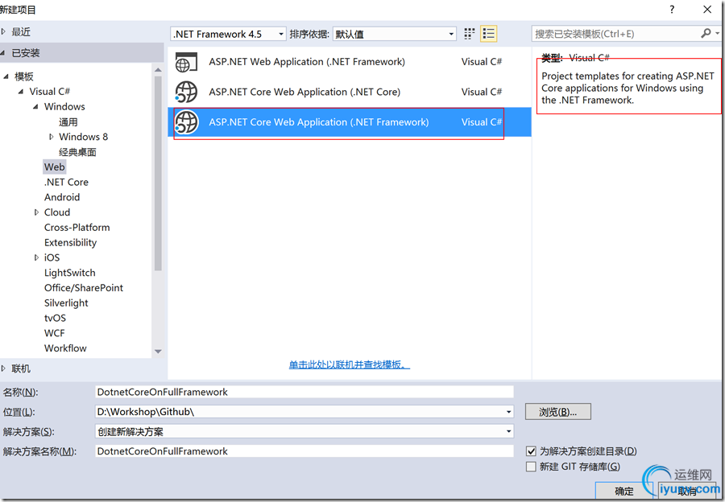
Task: Click the 取消 cancel button
Action: tap(687, 491)
